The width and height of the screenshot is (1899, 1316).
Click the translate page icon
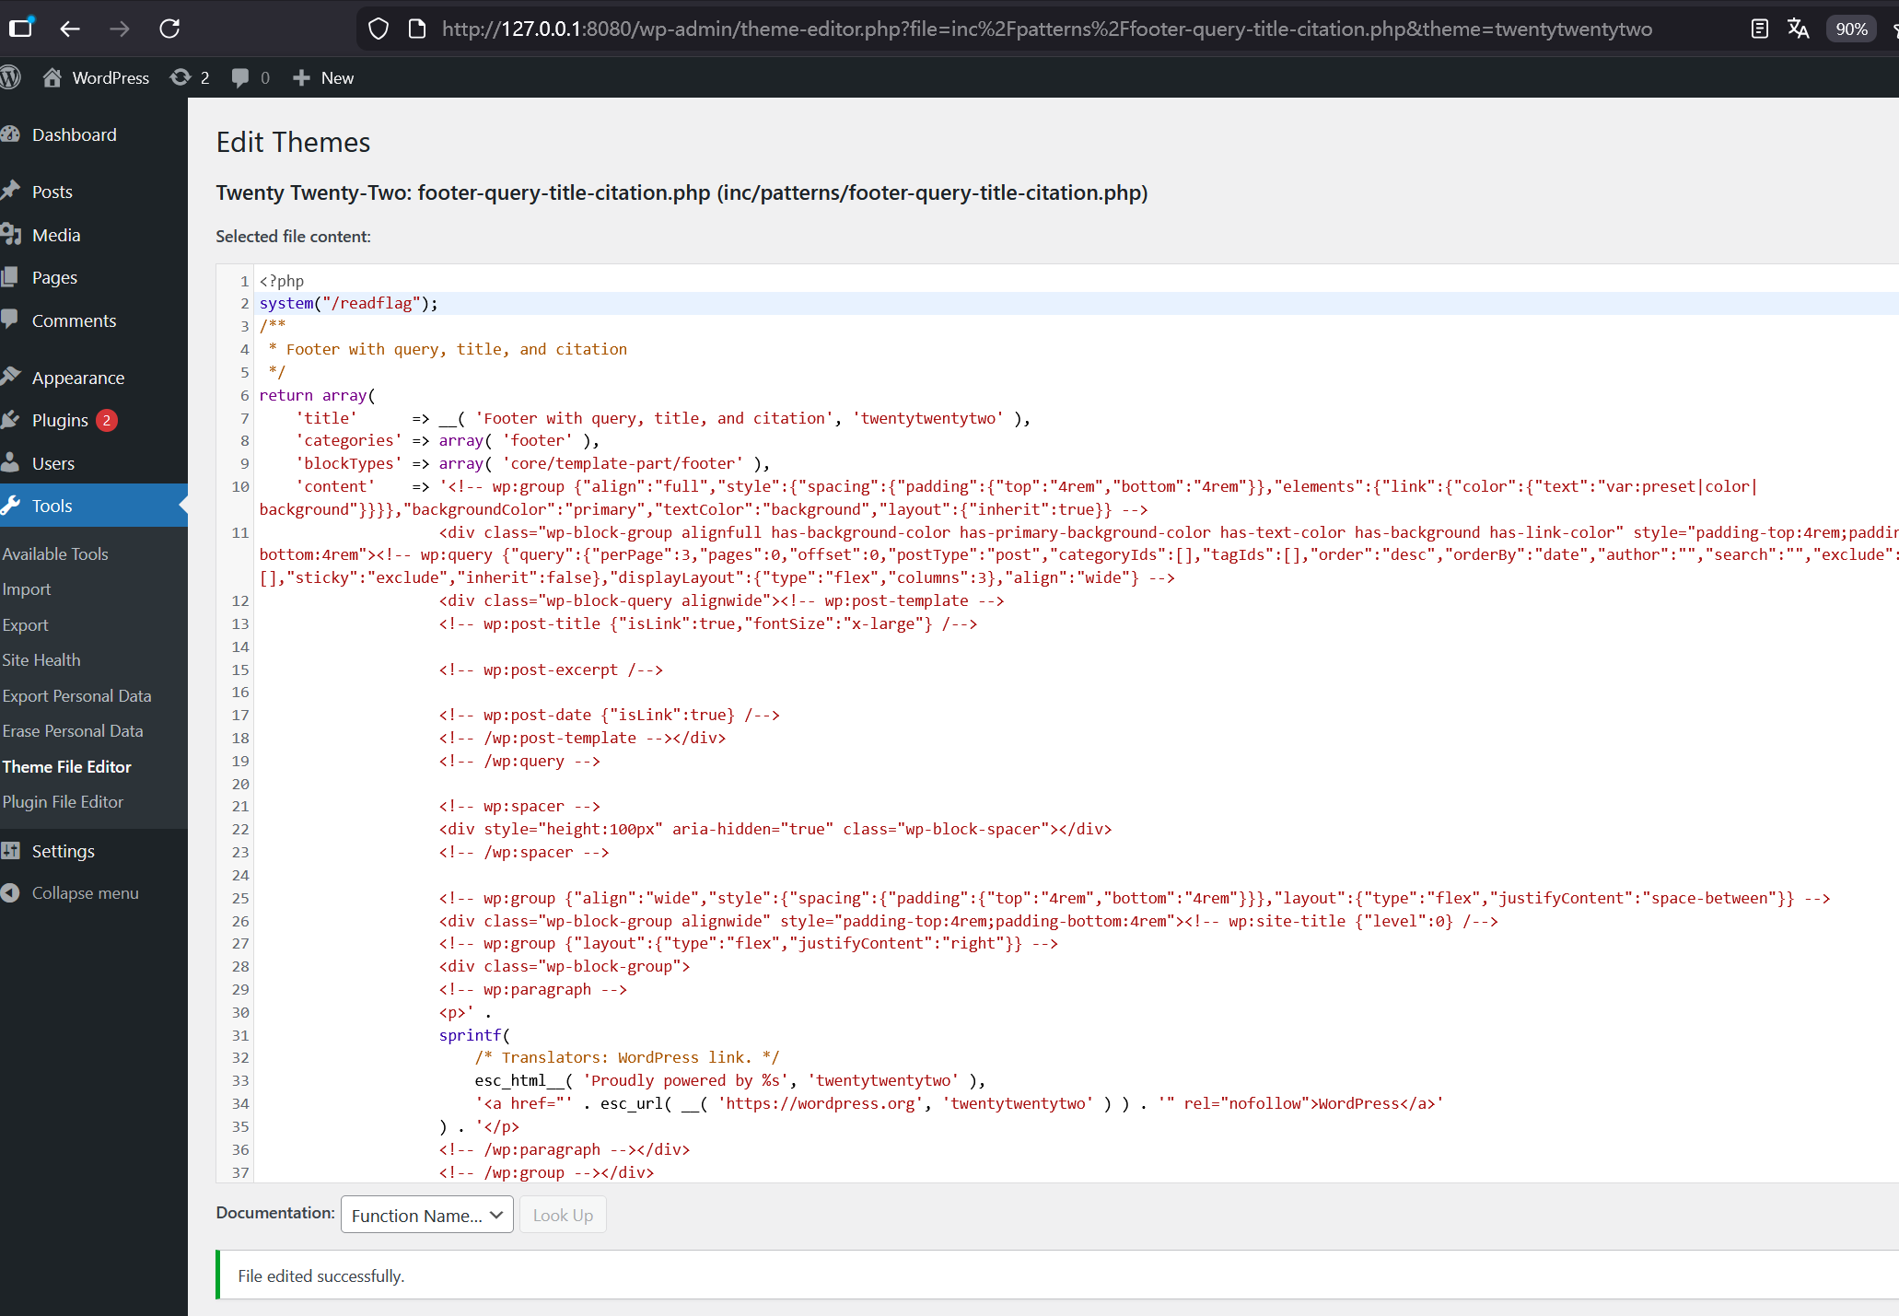tap(1798, 29)
